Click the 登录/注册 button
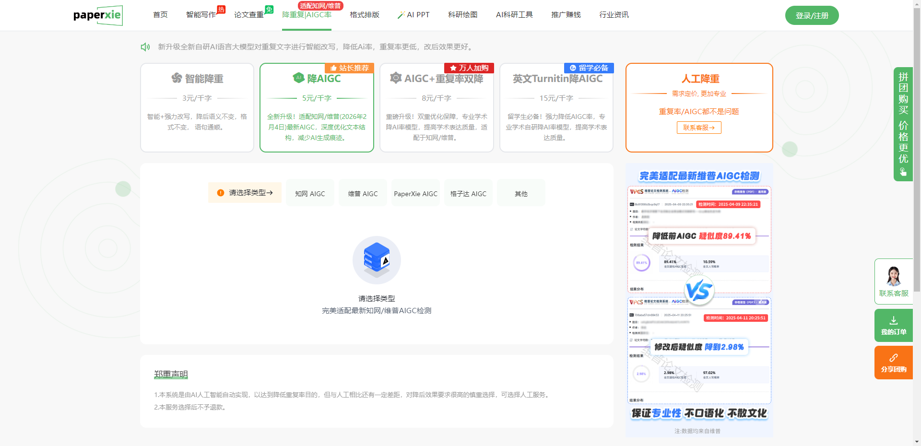The width and height of the screenshot is (921, 446). 812,15
